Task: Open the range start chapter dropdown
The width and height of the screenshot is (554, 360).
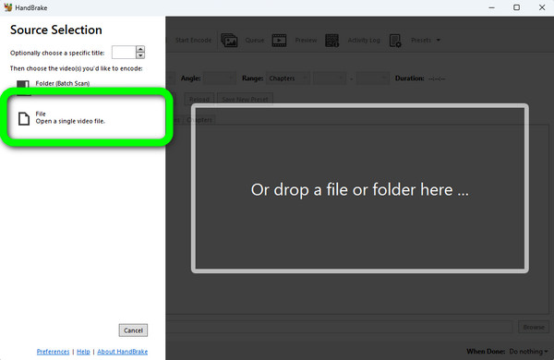Action: (329, 78)
